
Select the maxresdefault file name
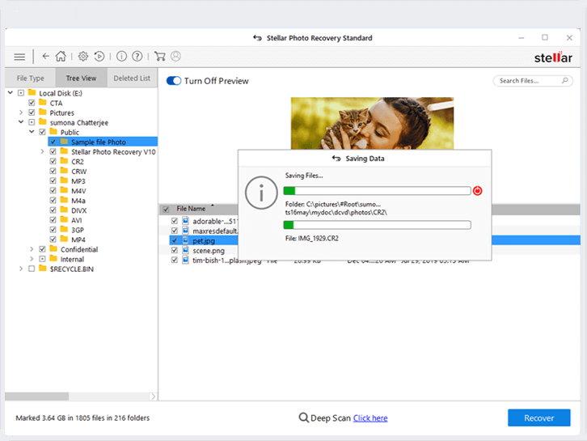point(215,231)
